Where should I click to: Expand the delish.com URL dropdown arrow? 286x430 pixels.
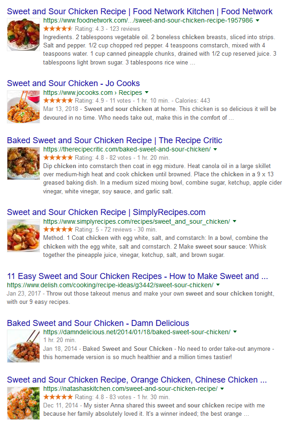[x=218, y=285]
